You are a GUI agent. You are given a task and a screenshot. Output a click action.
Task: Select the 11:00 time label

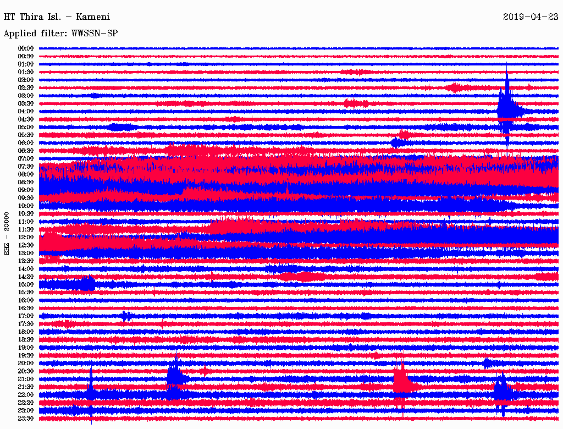click(x=26, y=221)
